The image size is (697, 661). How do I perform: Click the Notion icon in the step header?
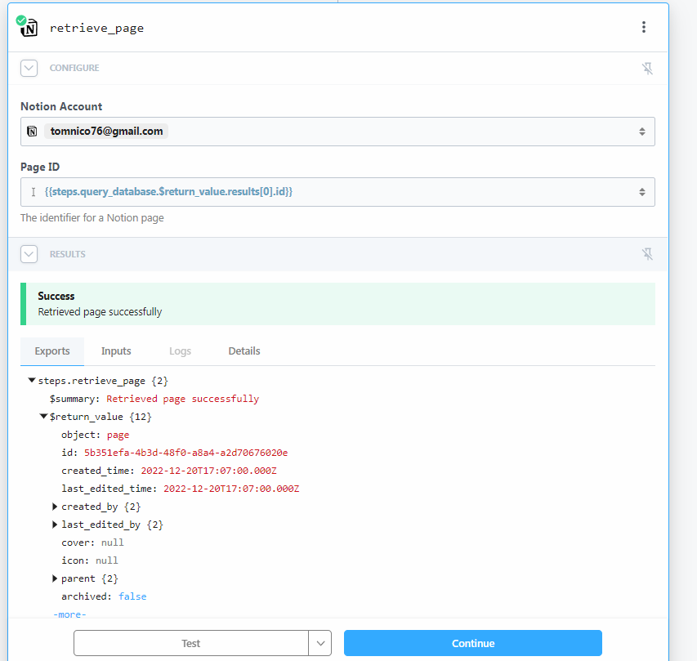point(28,27)
